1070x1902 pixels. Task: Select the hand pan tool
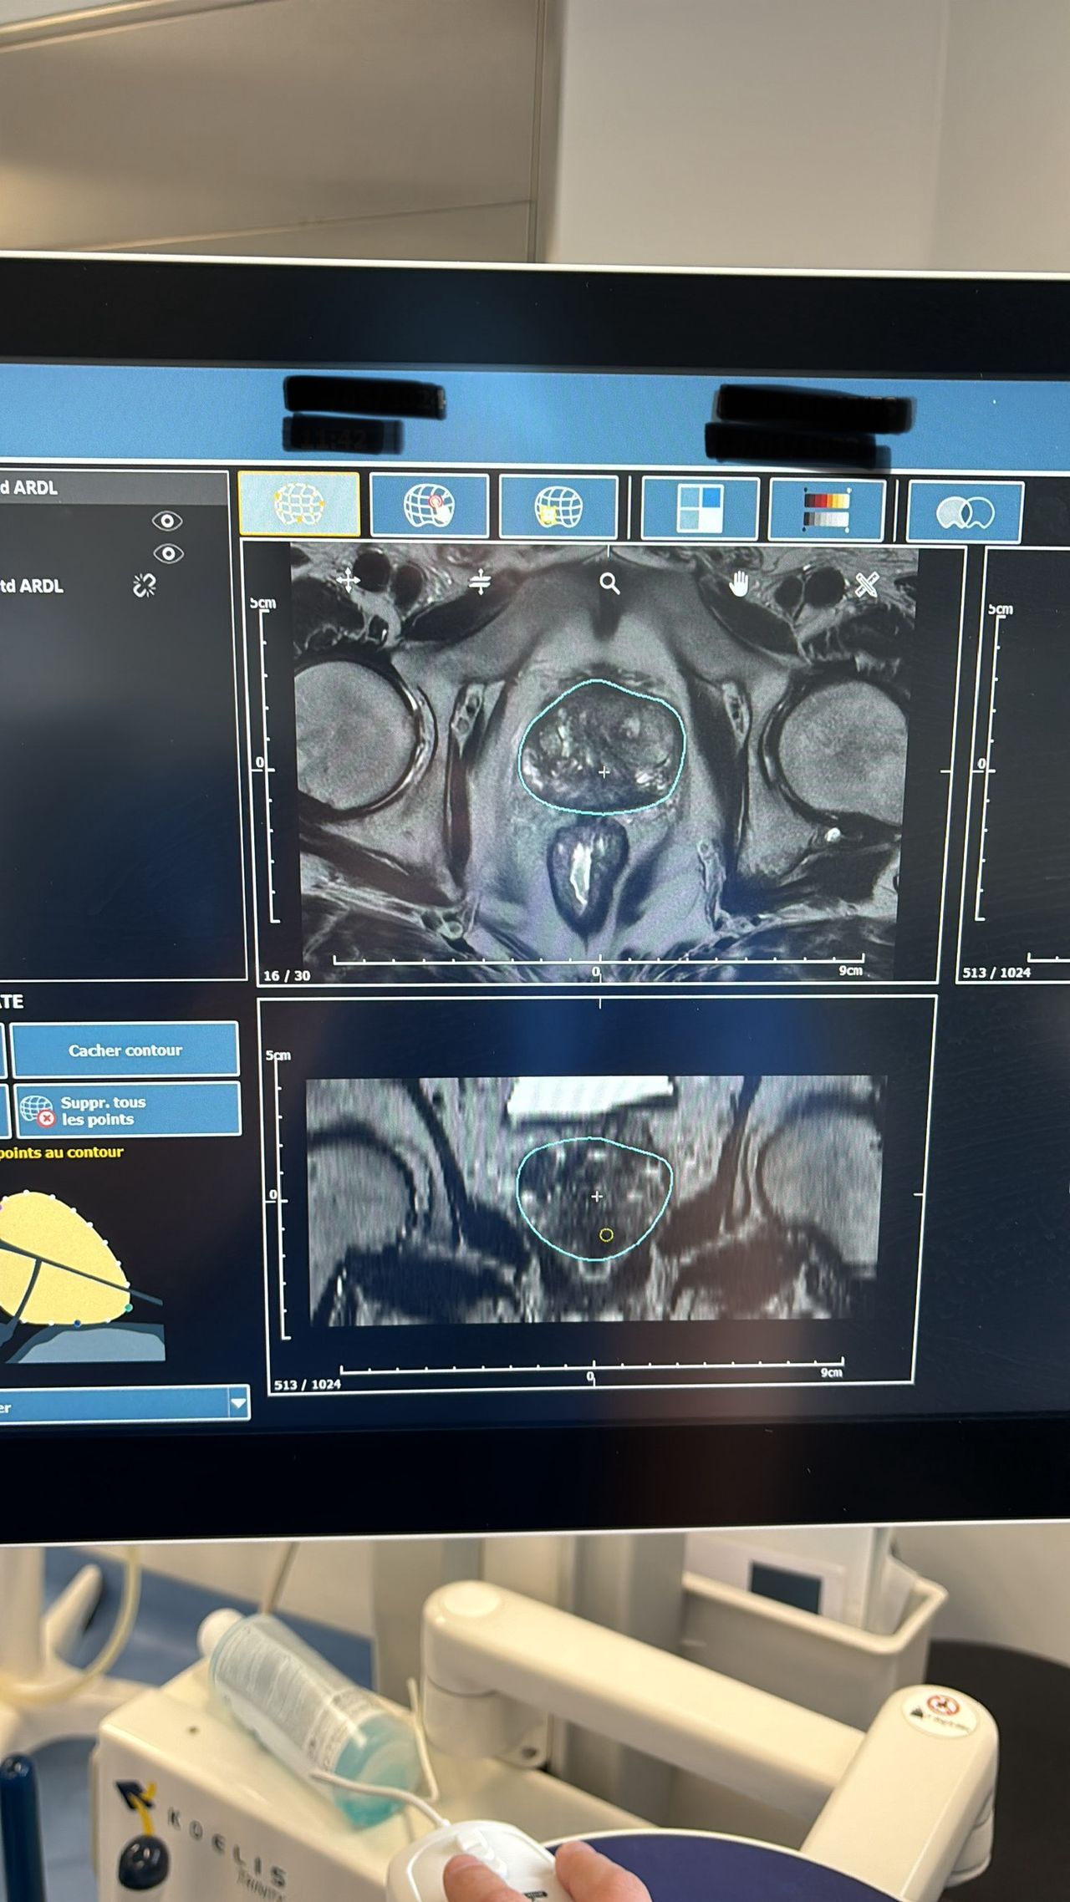(738, 585)
